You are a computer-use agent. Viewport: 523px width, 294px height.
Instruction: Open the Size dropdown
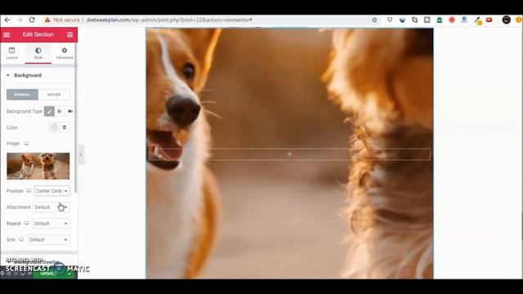click(49, 239)
